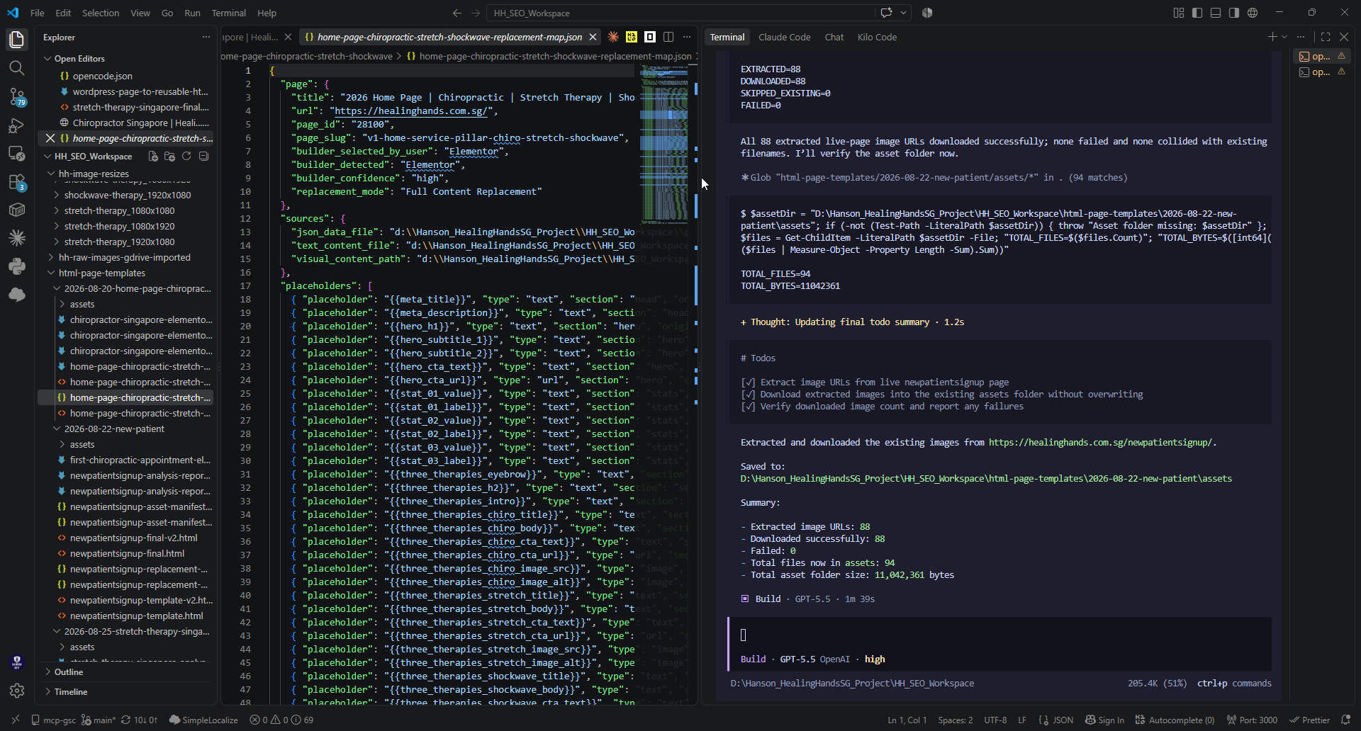The width and height of the screenshot is (1361, 731).
Task: Open the Claude starburst icon in activity bar
Action: tap(17, 238)
